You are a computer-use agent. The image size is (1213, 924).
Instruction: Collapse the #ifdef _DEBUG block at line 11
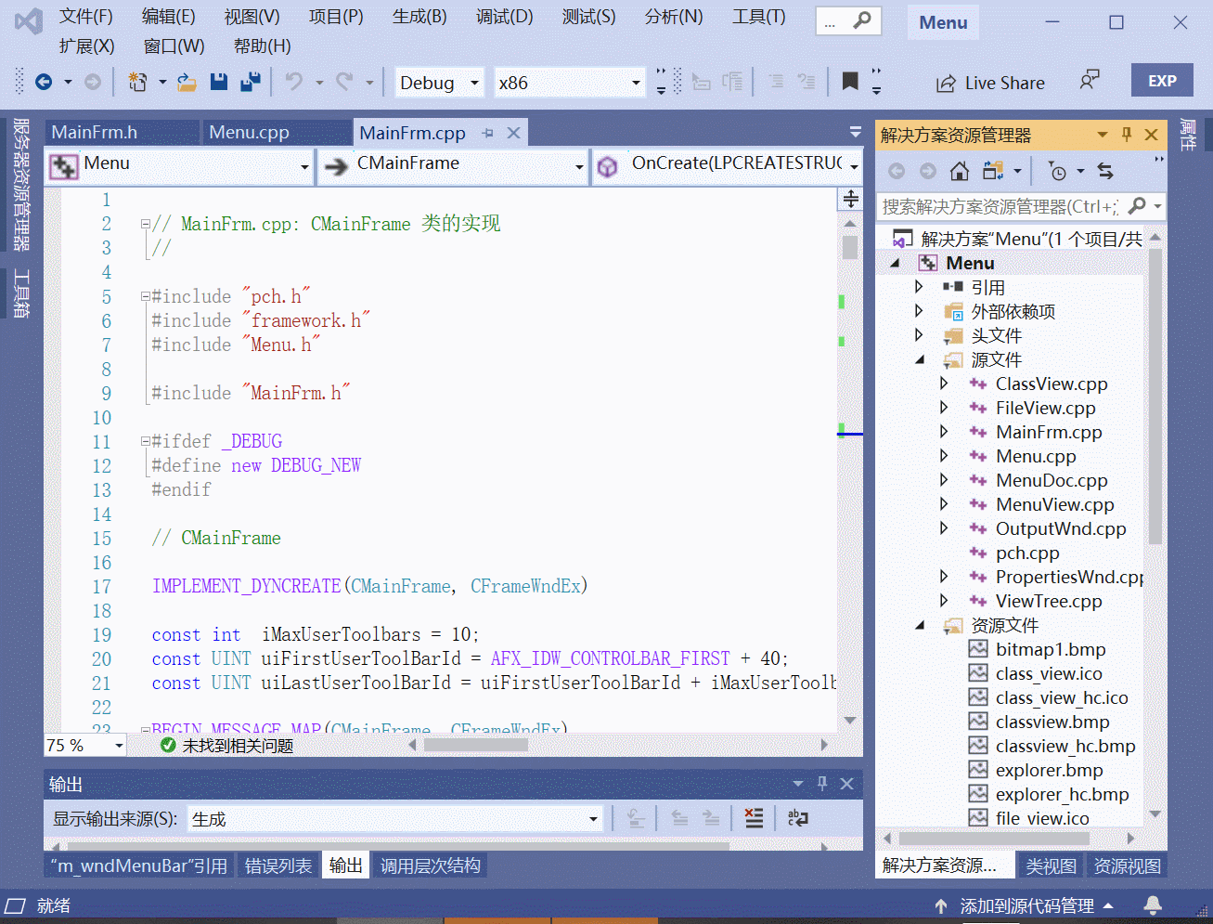[x=145, y=441]
